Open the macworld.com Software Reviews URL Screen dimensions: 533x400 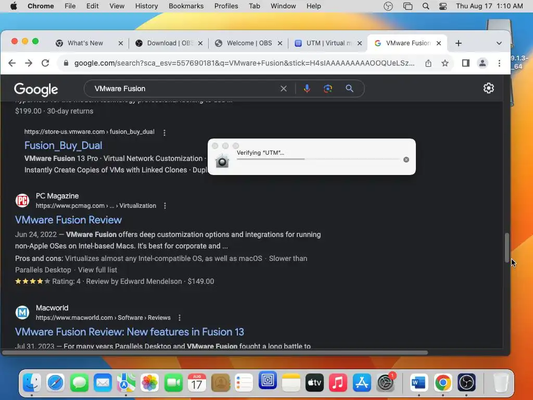(103, 318)
